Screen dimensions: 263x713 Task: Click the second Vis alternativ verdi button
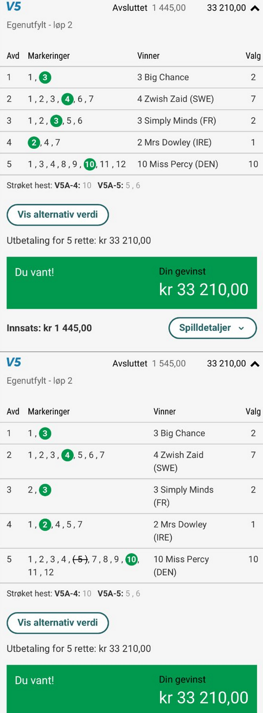click(x=58, y=623)
